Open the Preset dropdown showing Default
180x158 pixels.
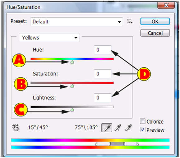tap(77, 22)
